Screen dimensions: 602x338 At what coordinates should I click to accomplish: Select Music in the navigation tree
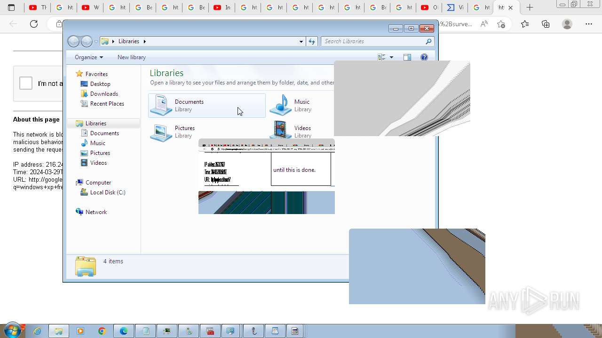click(98, 143)
